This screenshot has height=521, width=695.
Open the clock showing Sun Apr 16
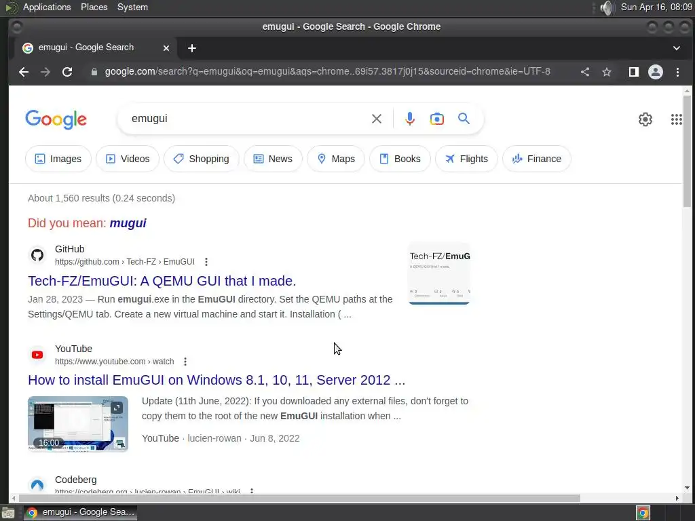656,7
